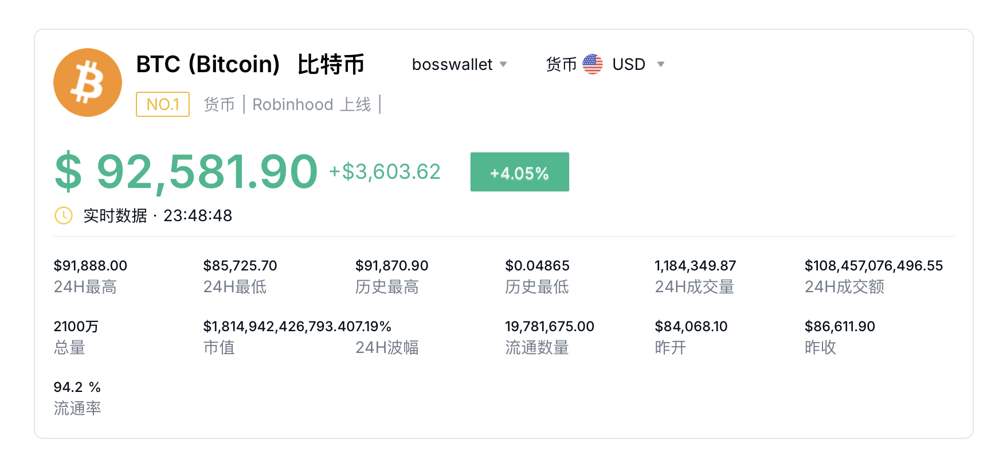Click the NO.1 rank badge
995x463 pixels.
[163, 104]
